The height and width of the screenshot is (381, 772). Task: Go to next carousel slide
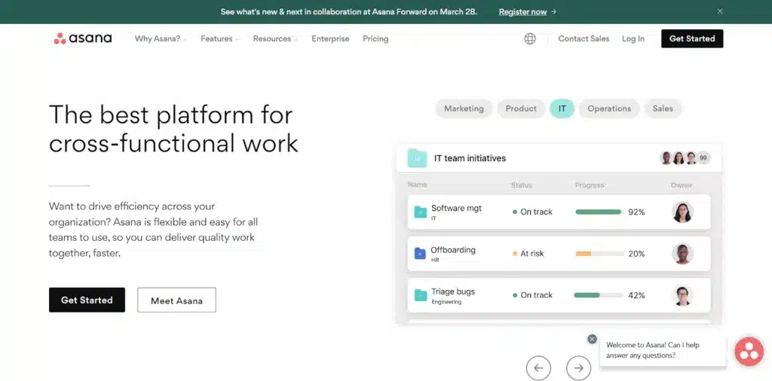(x=578, y=367)
